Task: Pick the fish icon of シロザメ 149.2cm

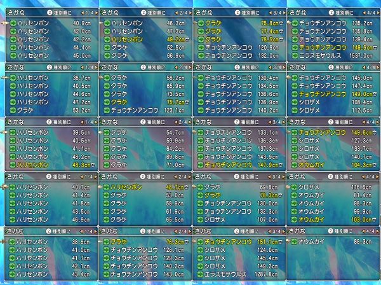Action: tap(200, 266)
